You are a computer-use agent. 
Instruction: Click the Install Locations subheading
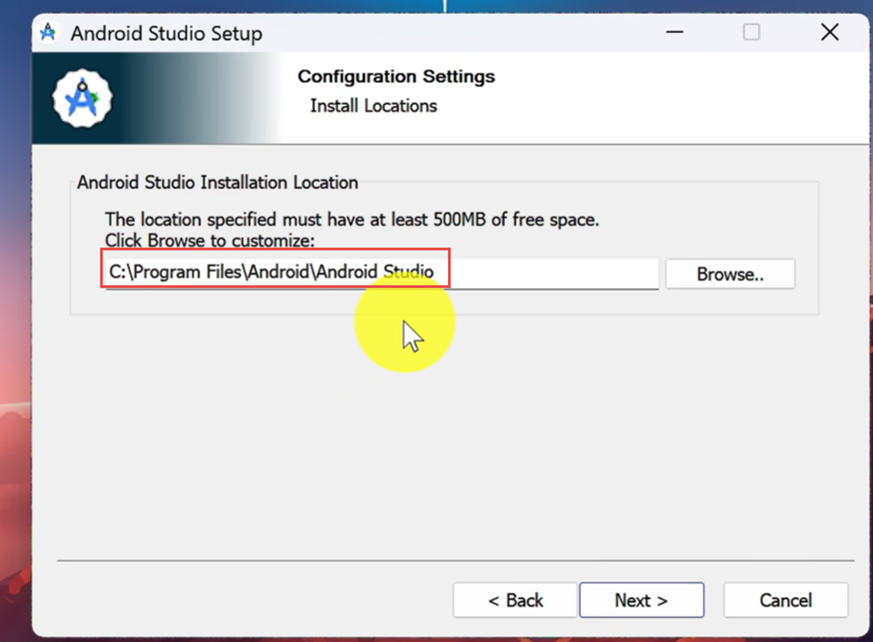[374, 106]
